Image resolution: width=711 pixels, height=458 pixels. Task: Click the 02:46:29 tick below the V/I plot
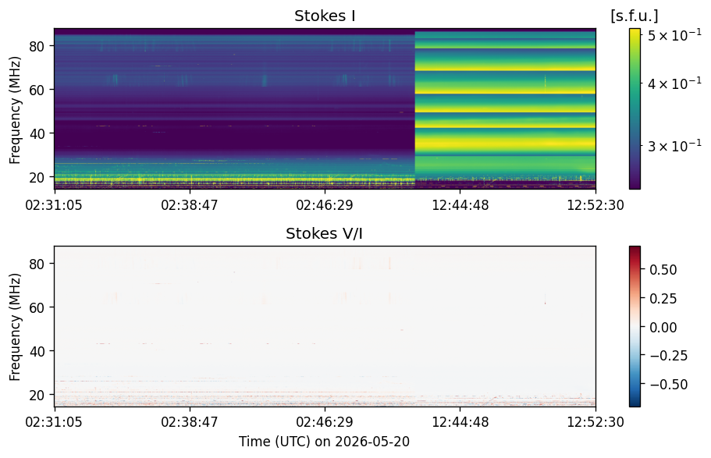click(x=325, y=422)
